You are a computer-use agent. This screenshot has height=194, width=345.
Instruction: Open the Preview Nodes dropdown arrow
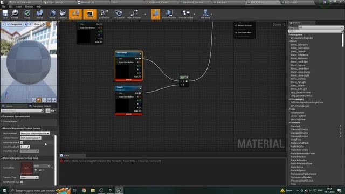click(x=195, y=15)
